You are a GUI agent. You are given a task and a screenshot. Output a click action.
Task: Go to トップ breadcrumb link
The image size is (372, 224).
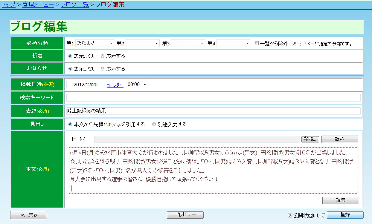tap(8, 4)
